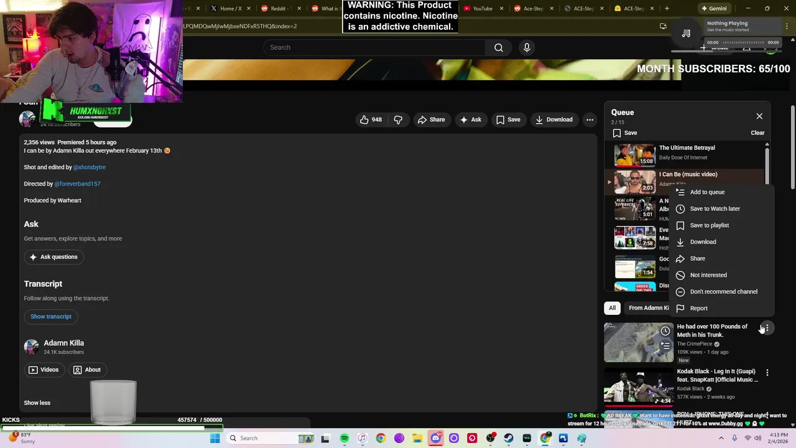Open Adamn Killa Videos button
This screenshot has height=448, width=796.
point(44,370)
